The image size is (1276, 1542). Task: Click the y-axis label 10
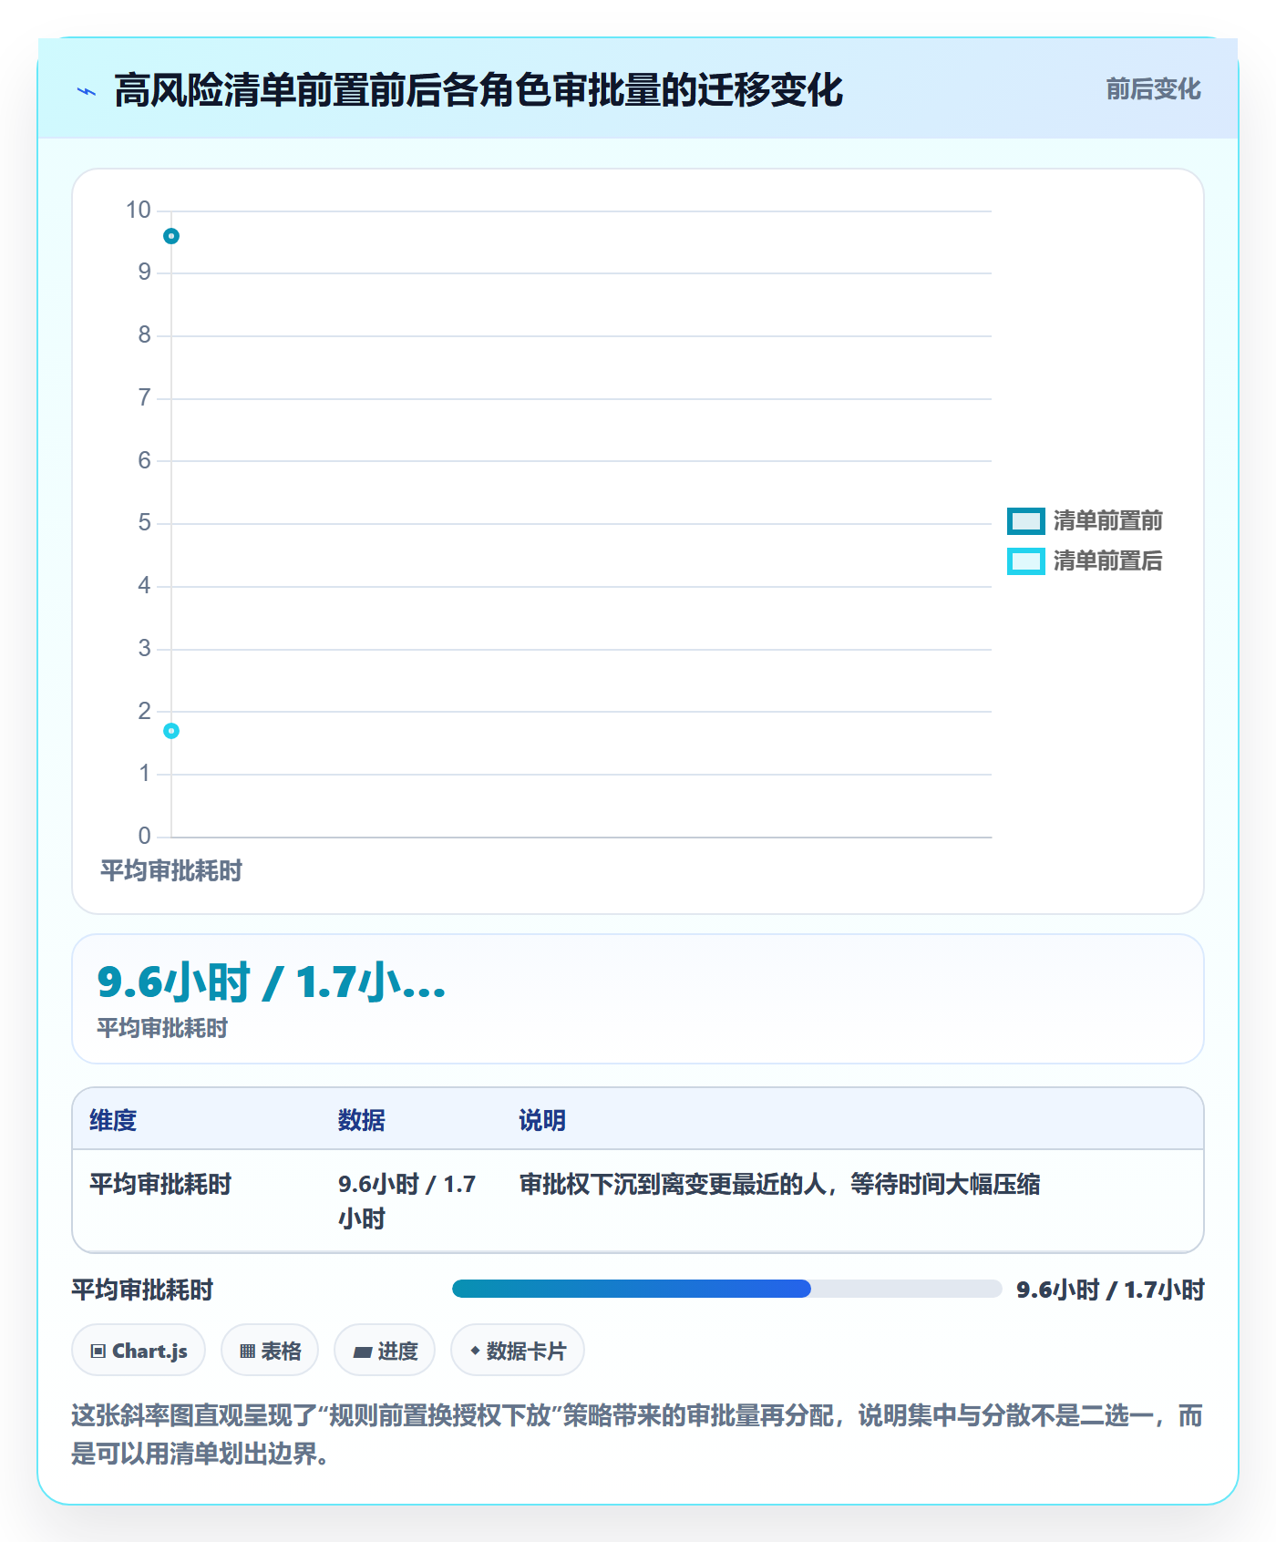pyautogui.click(x=139, y=211)
